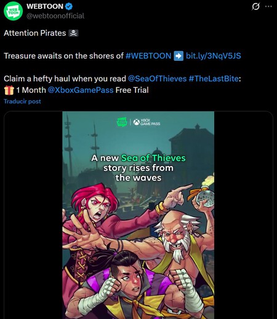Click the blue arrow emoji

pyautogui.click(x=179, y=56)
